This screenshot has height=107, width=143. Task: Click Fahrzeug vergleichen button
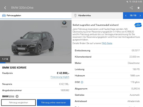pos(18,103)
